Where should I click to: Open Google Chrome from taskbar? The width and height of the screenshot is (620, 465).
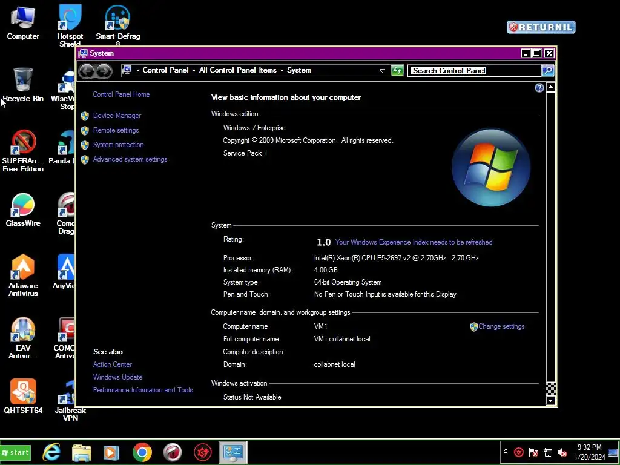pos(142,452)
